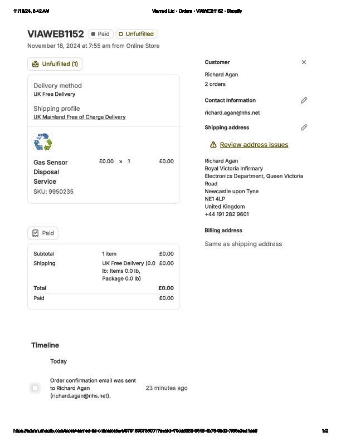Open Richard Agan's profile under Customer heading
Image resolution: width=341 pixels, height=441 pixels.
pyautogui.click(x=221, y=75)
